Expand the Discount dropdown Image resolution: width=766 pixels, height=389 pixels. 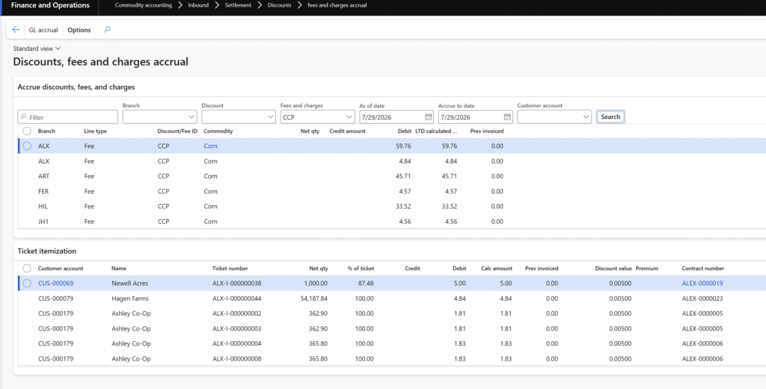(271, 117)
